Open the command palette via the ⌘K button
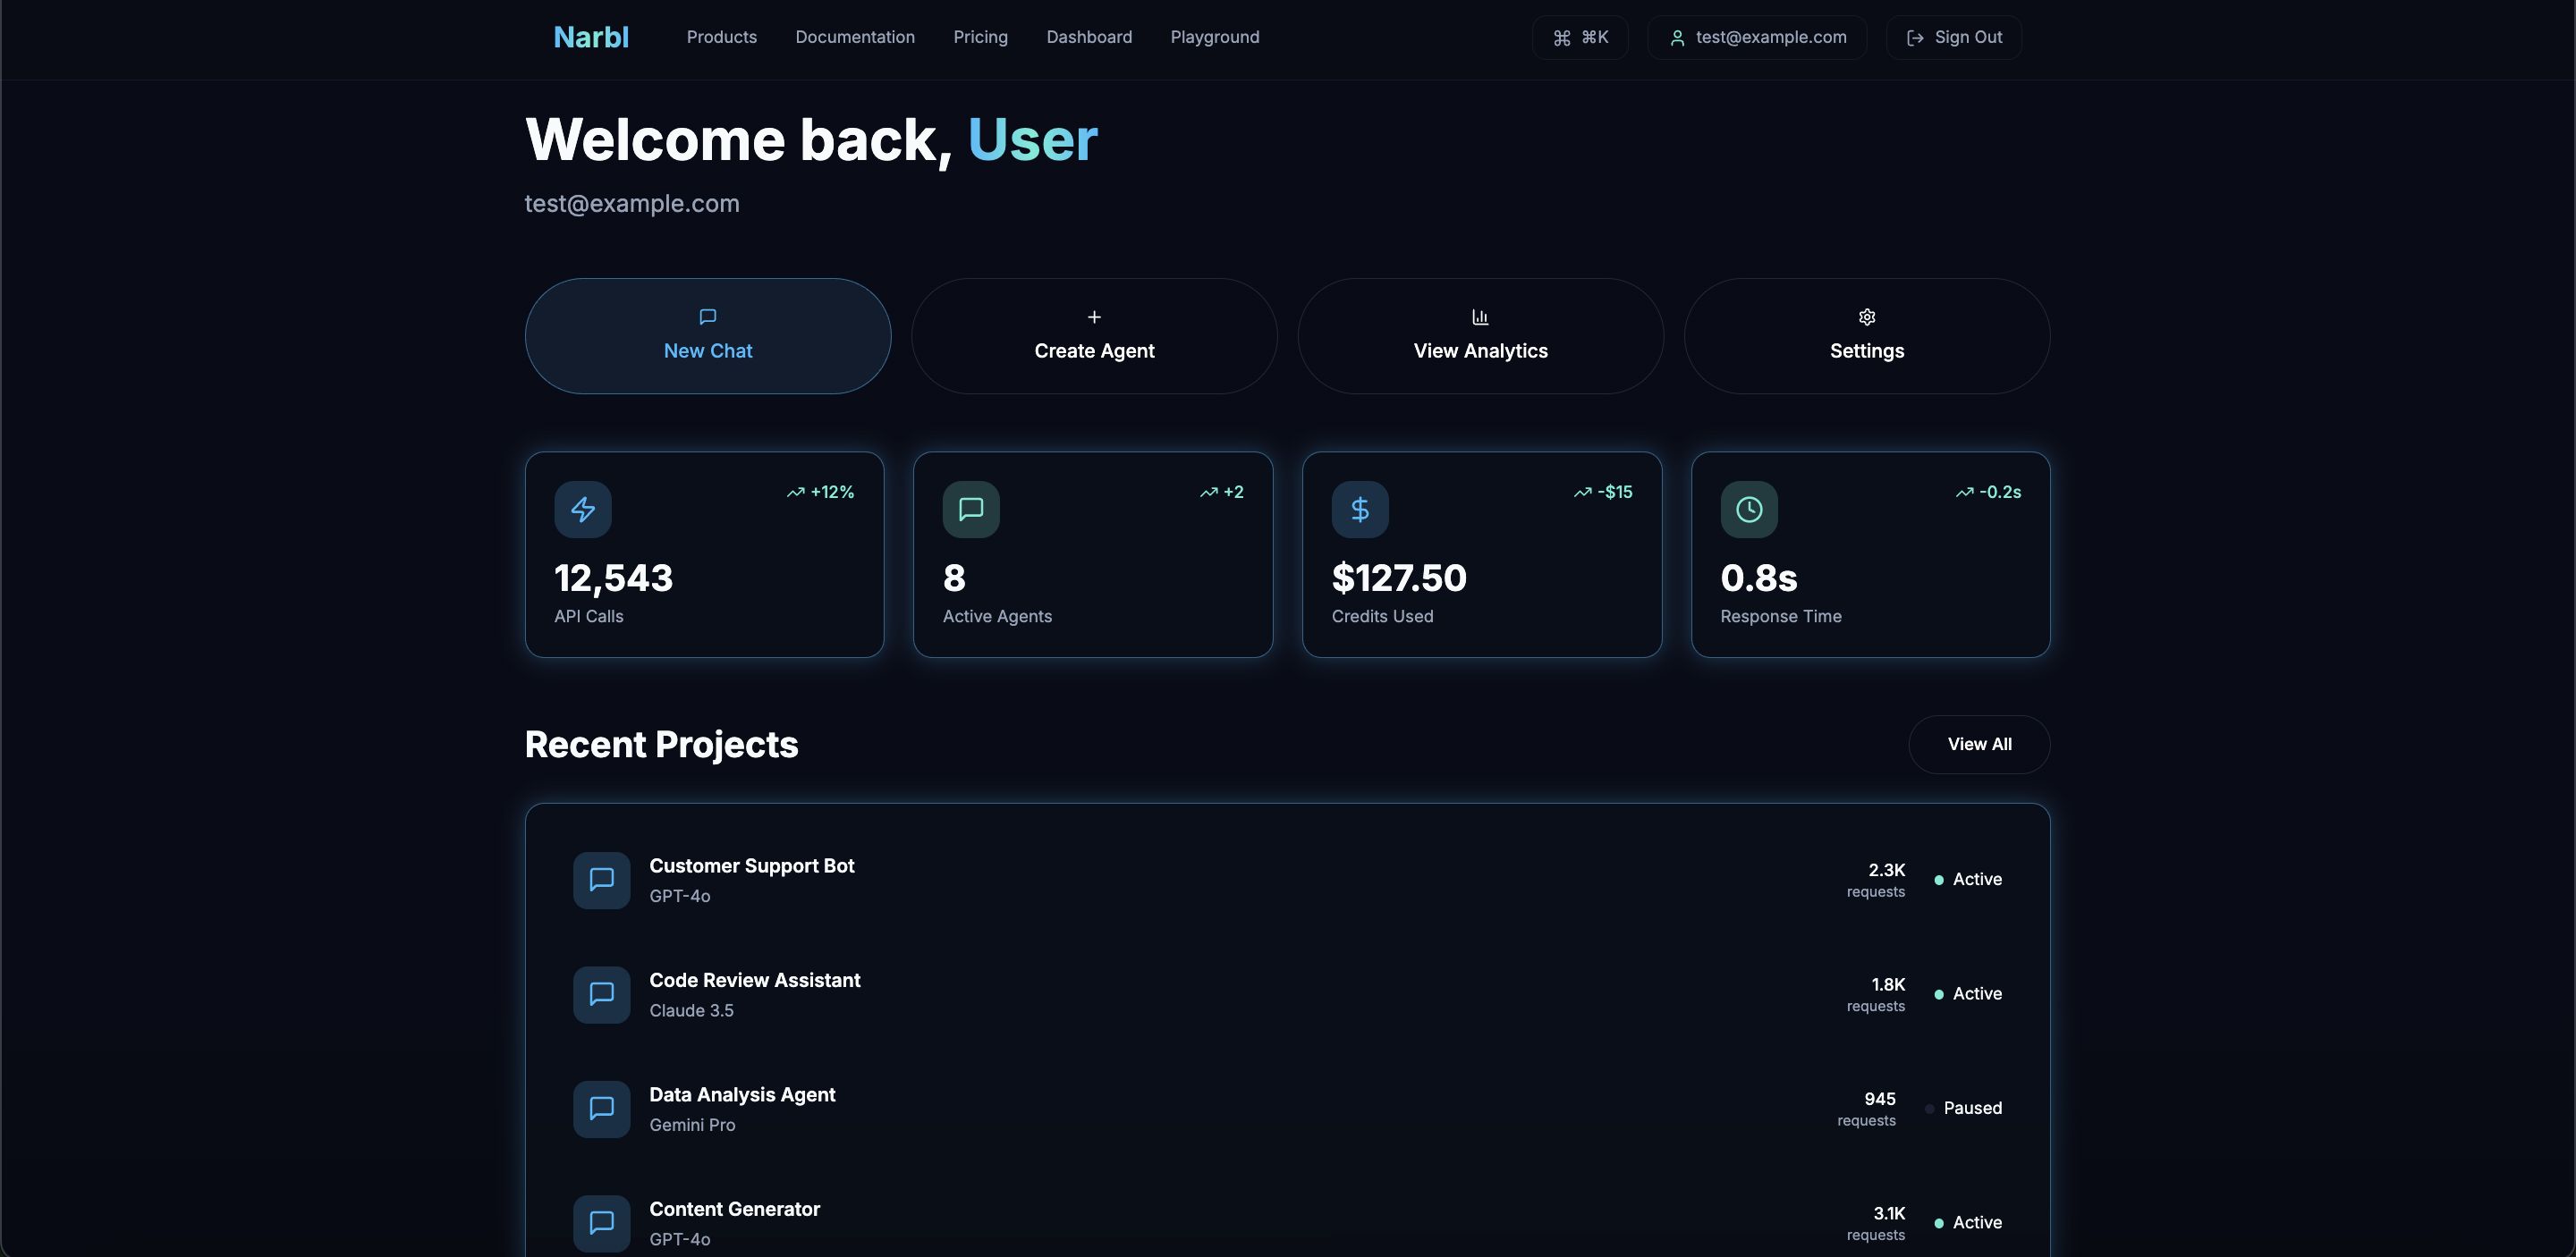Screen dimensions: 2576x1257 pos(1580,37)
